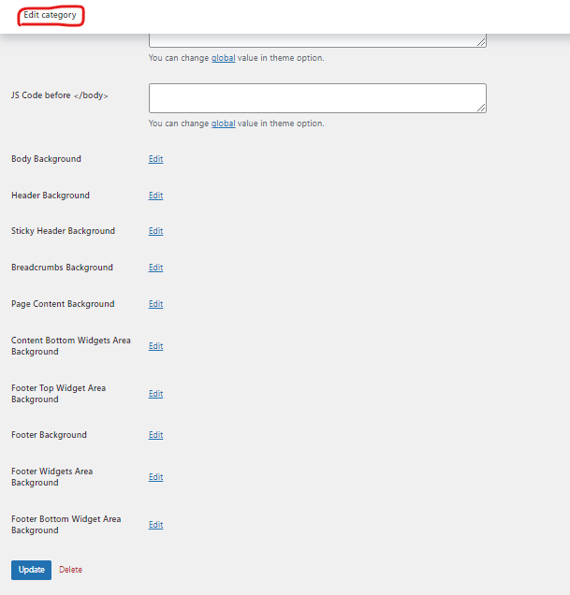Select the 'Page Content Background' label
Image resolution: width=570 pixels, height=595 pixels.
[63, 304]
